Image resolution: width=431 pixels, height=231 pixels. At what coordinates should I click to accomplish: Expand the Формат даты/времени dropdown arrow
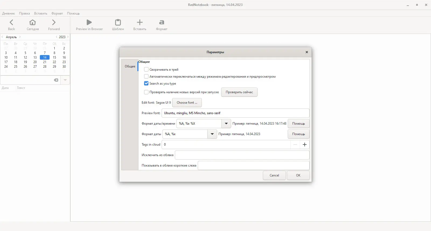(226, 124)
